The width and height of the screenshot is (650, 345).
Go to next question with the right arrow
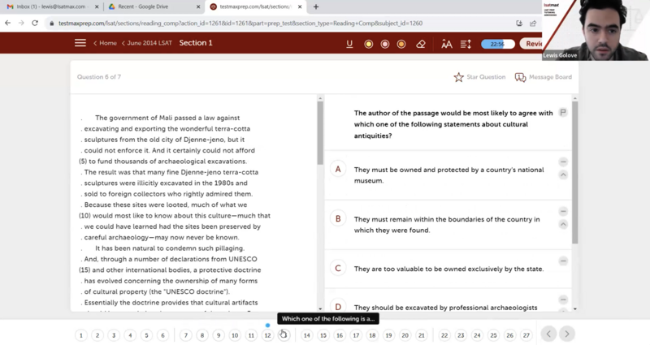567,334
